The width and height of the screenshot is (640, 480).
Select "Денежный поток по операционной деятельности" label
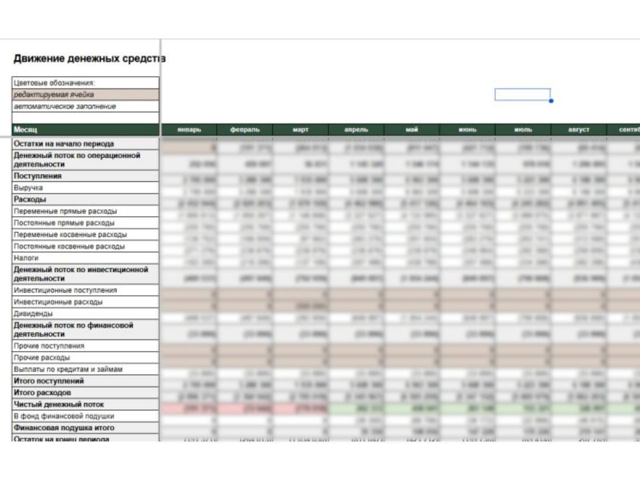pos(85,160)
